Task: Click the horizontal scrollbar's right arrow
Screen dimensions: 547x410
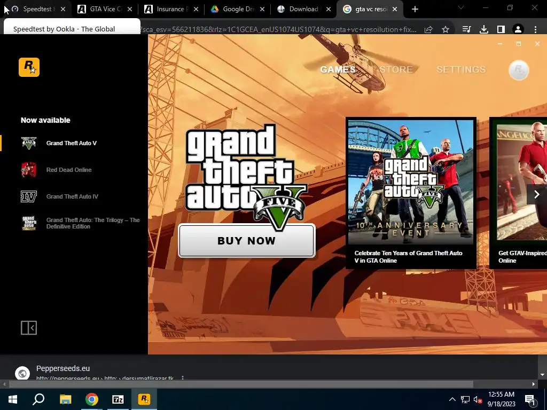Action: [534, 384]
